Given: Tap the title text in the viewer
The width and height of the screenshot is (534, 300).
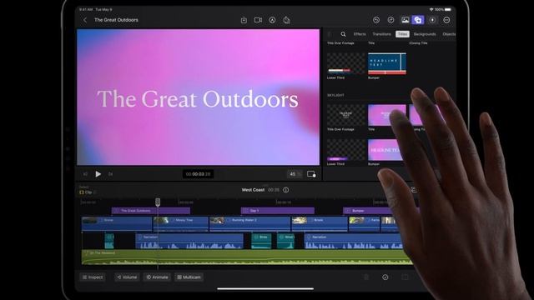Looking at the screenshot, I should (198, 99).
